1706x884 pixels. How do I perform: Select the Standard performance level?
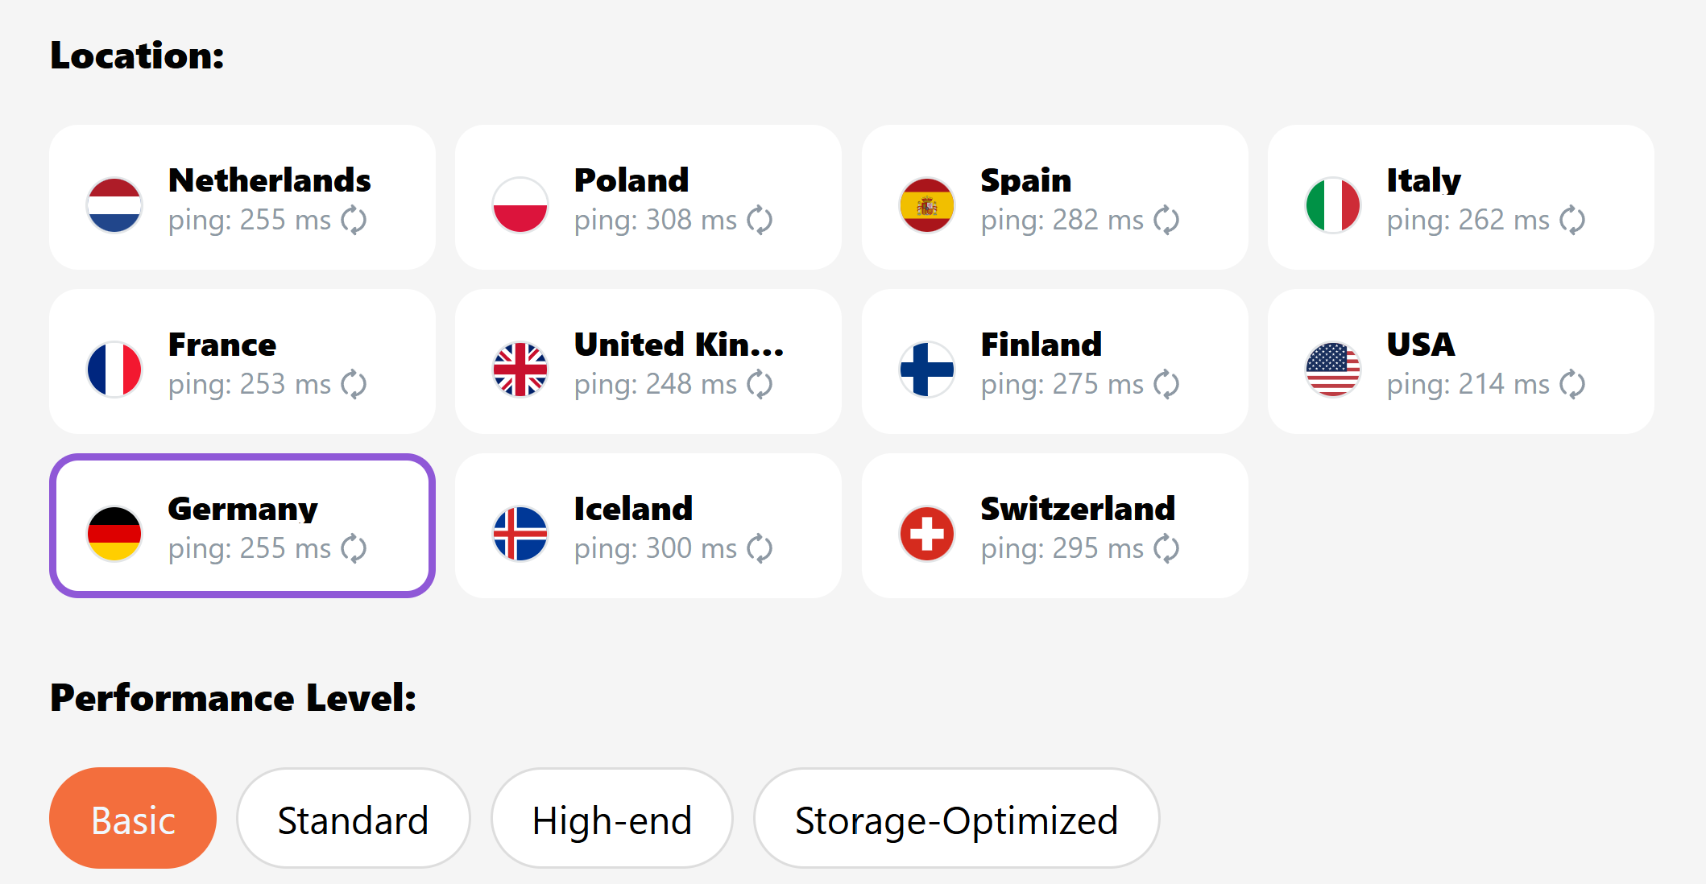tap(353, 820)
